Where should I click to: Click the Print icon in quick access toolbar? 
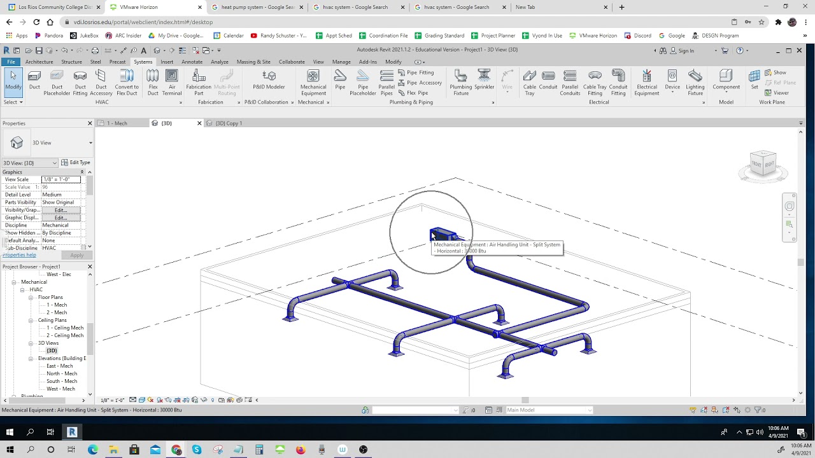coord(95,50)
